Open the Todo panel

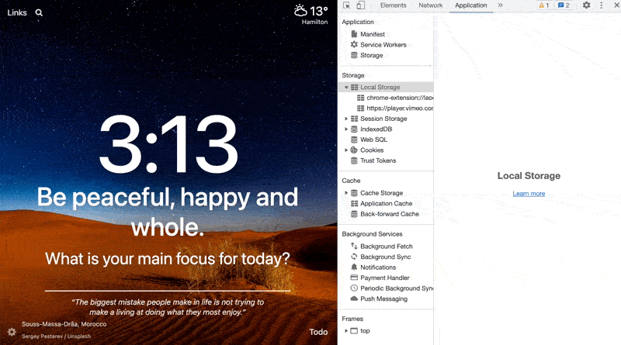coord(318,332)
